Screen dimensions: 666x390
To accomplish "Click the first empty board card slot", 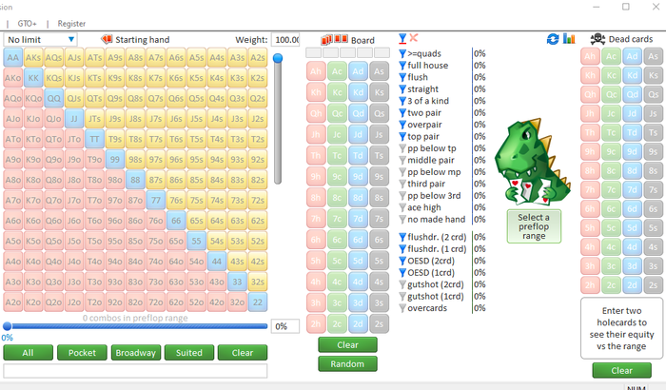I will click(313, 52).
